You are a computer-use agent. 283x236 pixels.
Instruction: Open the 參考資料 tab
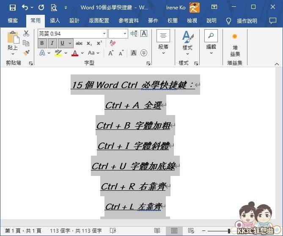[129, 21]
